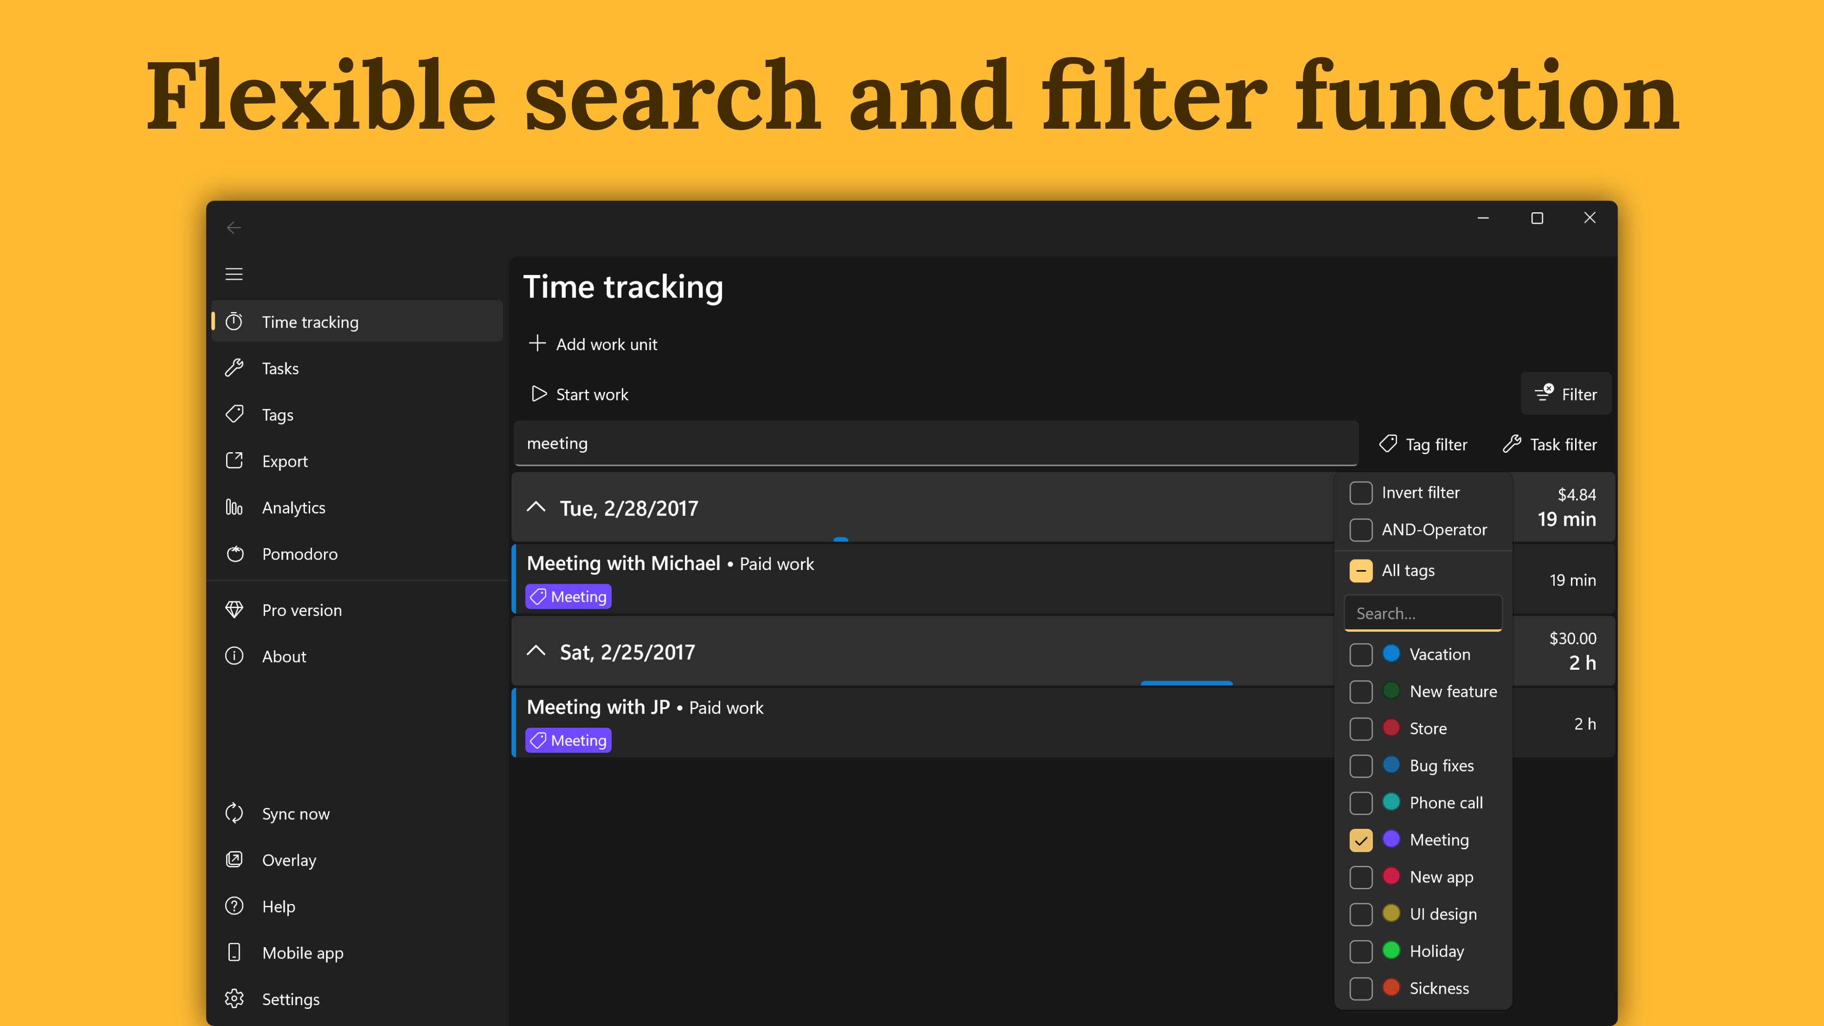Open the Overlay icon in sidebar
This screenshot has width=1824, height=1026.
tap(234, 860)
